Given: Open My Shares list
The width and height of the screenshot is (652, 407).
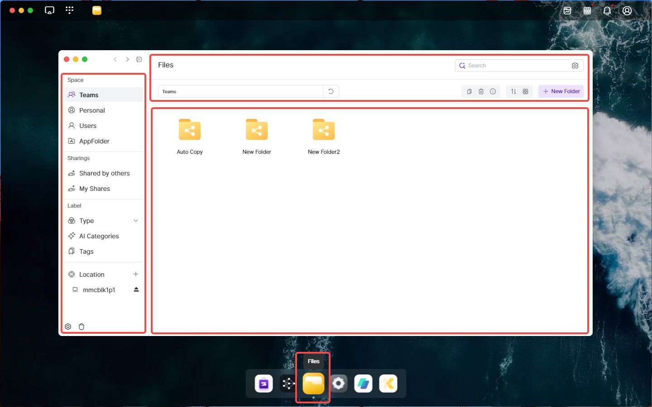Looking at the screenshot, I should point(103,189).
